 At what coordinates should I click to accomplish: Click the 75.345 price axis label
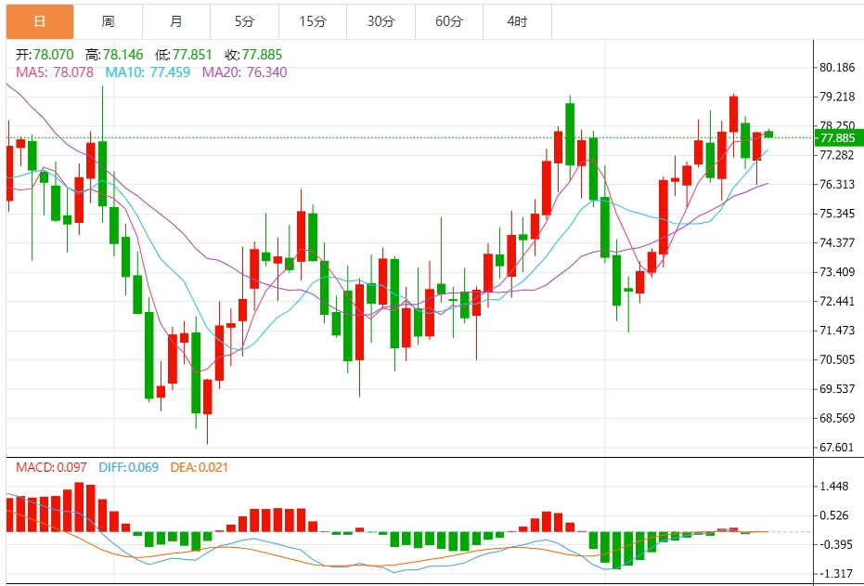(837, 214)
